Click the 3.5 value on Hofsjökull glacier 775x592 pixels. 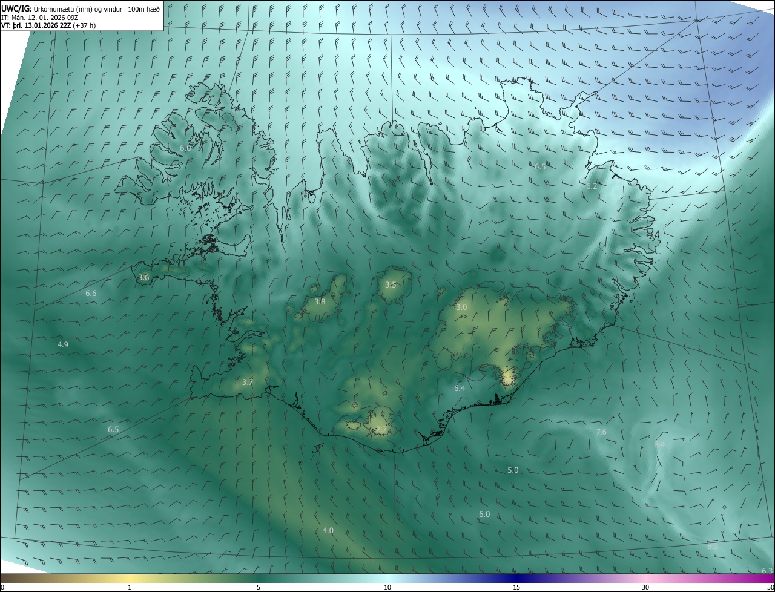(x=391, y=284)
